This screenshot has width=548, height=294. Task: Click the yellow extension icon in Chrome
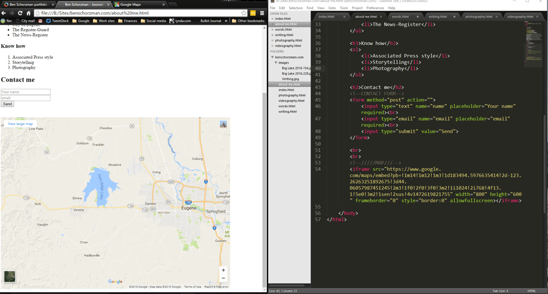[253, 13]
